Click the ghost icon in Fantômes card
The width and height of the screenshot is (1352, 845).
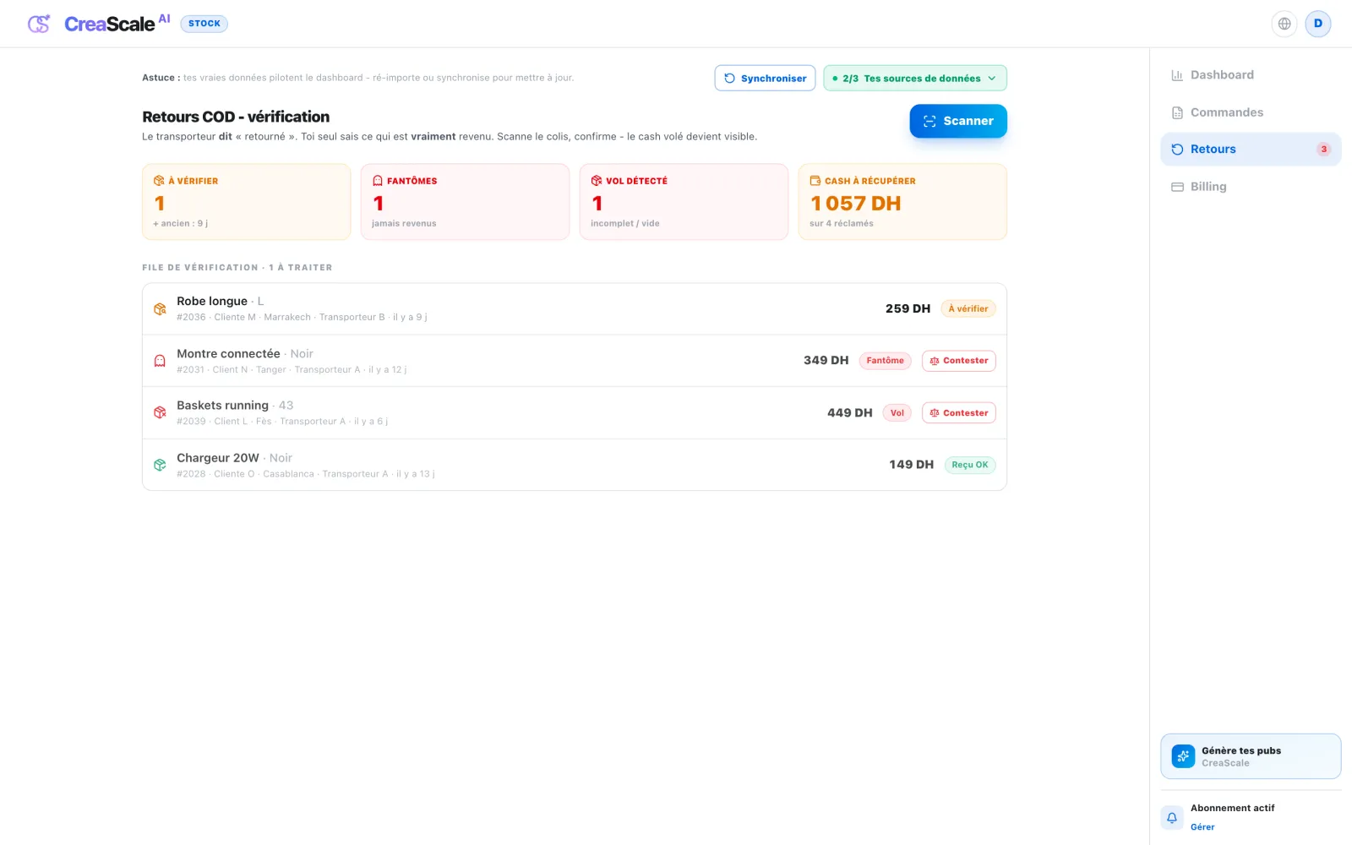click(x=378, y=181)
